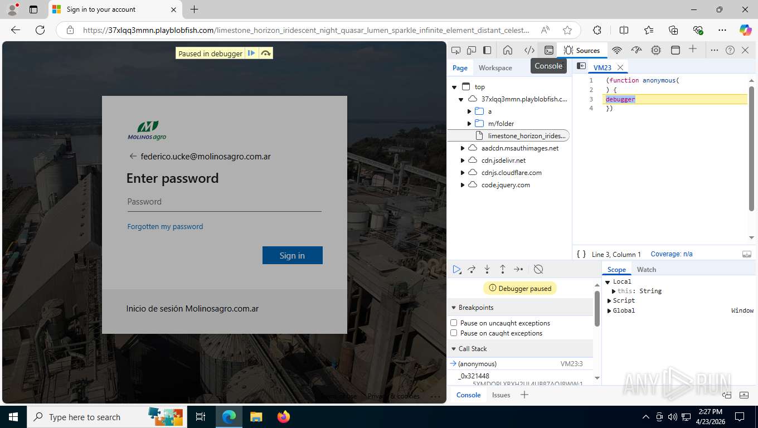This screenshot has height=428, width=758.
Task: Expand the Script scope
Action: click(609, 300)
